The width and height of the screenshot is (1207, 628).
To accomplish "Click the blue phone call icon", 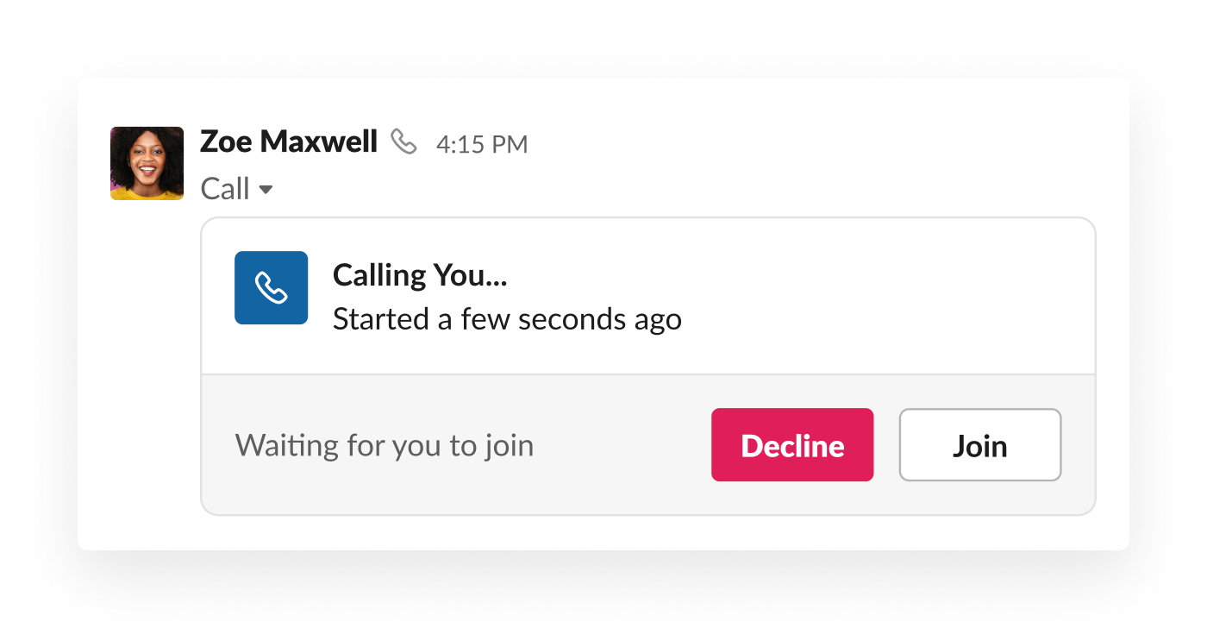I will click(x=271, y=288).
